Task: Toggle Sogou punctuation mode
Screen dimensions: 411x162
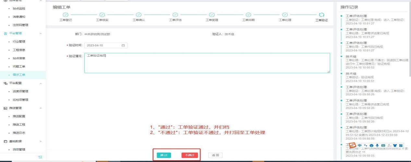Action: click(x=366, y=145)
